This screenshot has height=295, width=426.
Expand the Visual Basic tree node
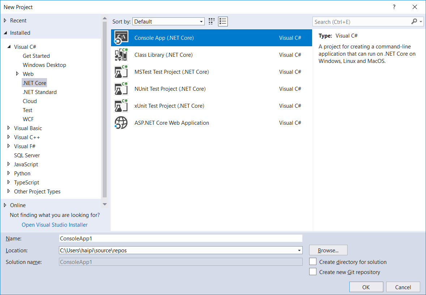(x=9, y=128)
